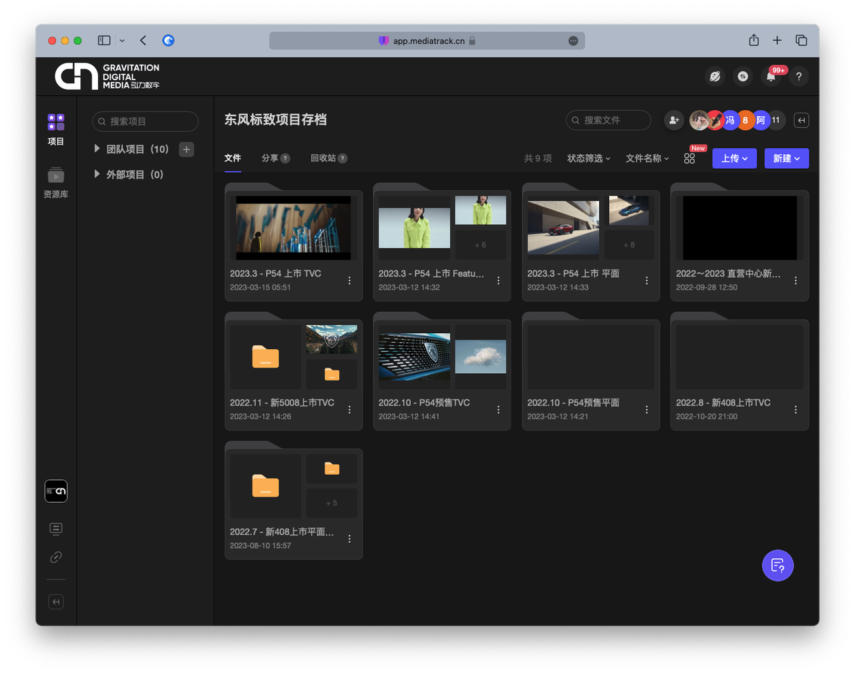The image size is (855, 673).
Task: Click the 2022.10 - P54预售平面 folder name
Action: pos(573,403)
